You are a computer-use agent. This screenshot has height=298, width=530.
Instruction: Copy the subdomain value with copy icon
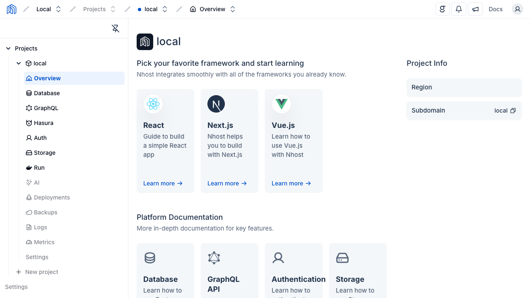pyautogui.click(x=513, y=111)
